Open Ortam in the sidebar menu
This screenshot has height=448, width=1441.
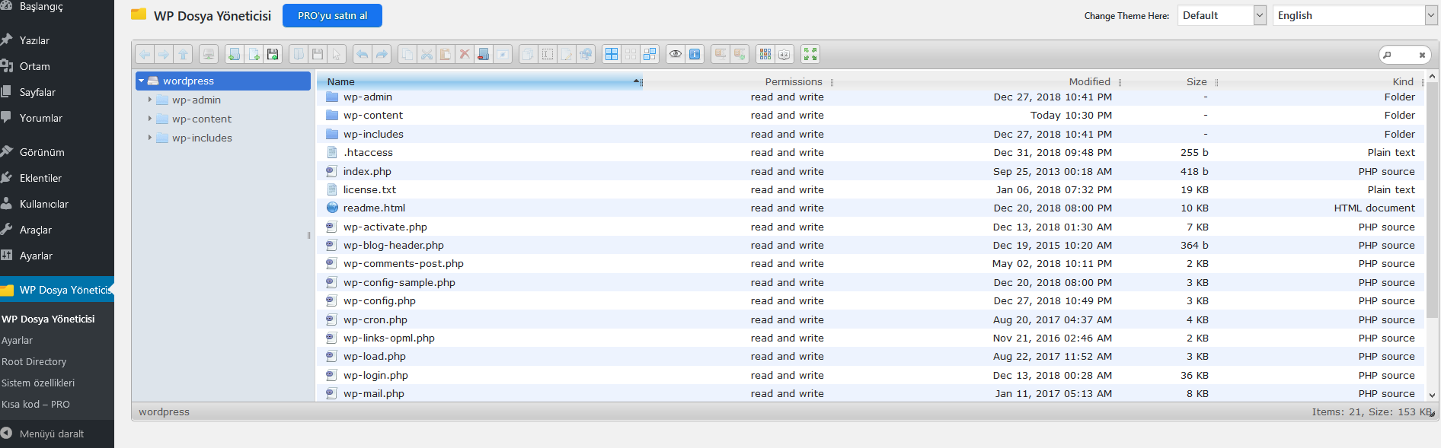(x=35, y=66)
